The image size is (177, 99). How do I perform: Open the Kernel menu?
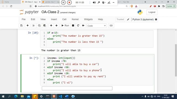point(75,19)
